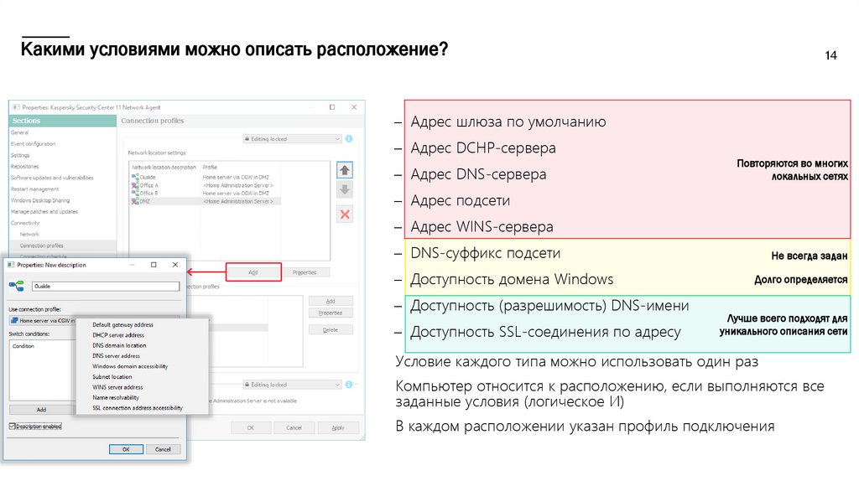This screenshot has height=481, width=859.
Task: Maximize the New description dialog
Action: pos(154,265)
